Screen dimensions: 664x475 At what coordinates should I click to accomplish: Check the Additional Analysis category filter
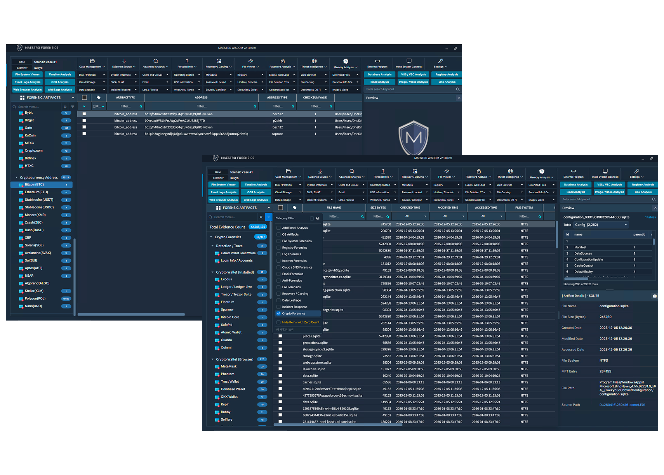tap(278, 228)
